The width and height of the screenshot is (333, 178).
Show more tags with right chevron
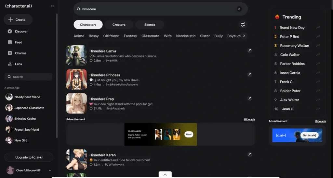(x=244, y=36)
